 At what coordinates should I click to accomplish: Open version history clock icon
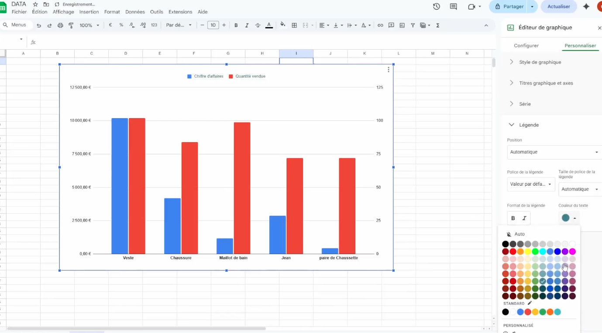tap(436, 7)
